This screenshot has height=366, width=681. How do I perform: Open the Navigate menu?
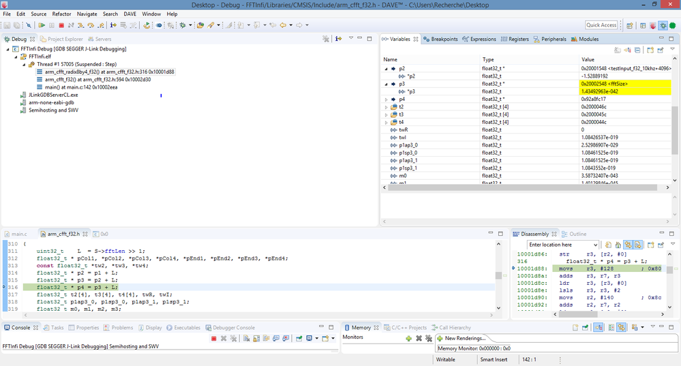[87, 14]
